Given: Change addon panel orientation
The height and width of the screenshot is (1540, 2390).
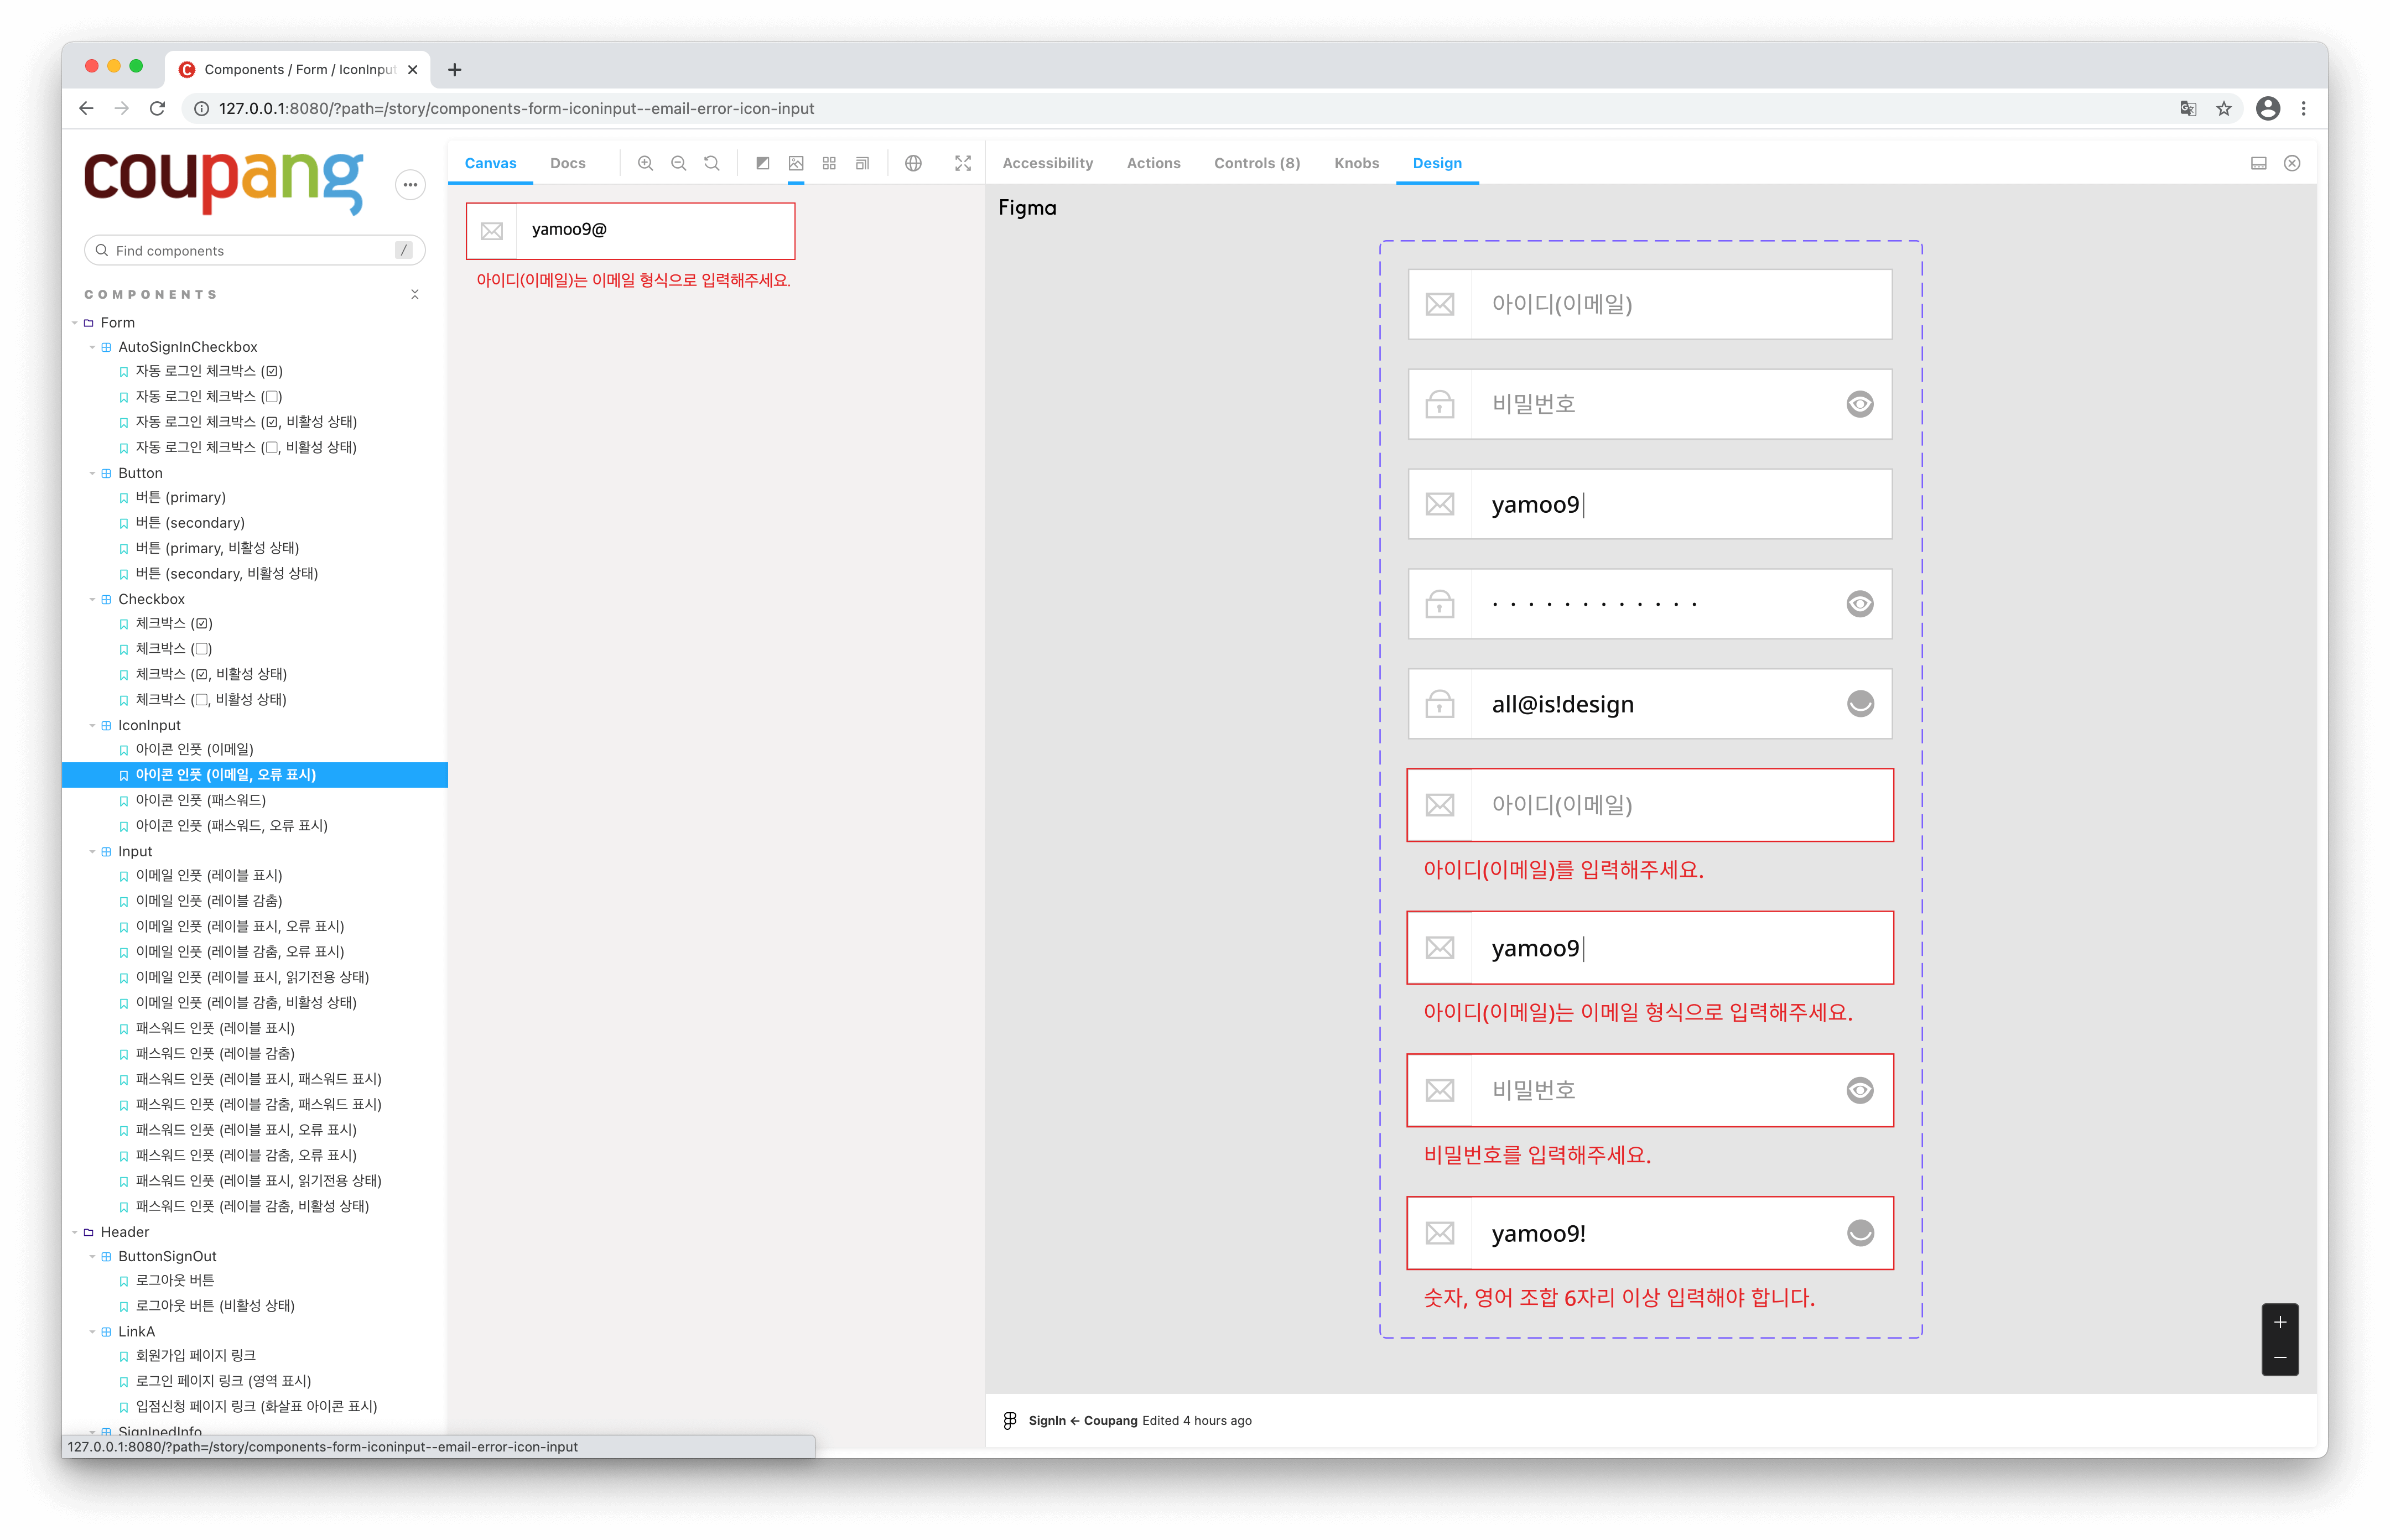Looking at the screenshot, I should pyautogui.click(x=2258, y=163).
